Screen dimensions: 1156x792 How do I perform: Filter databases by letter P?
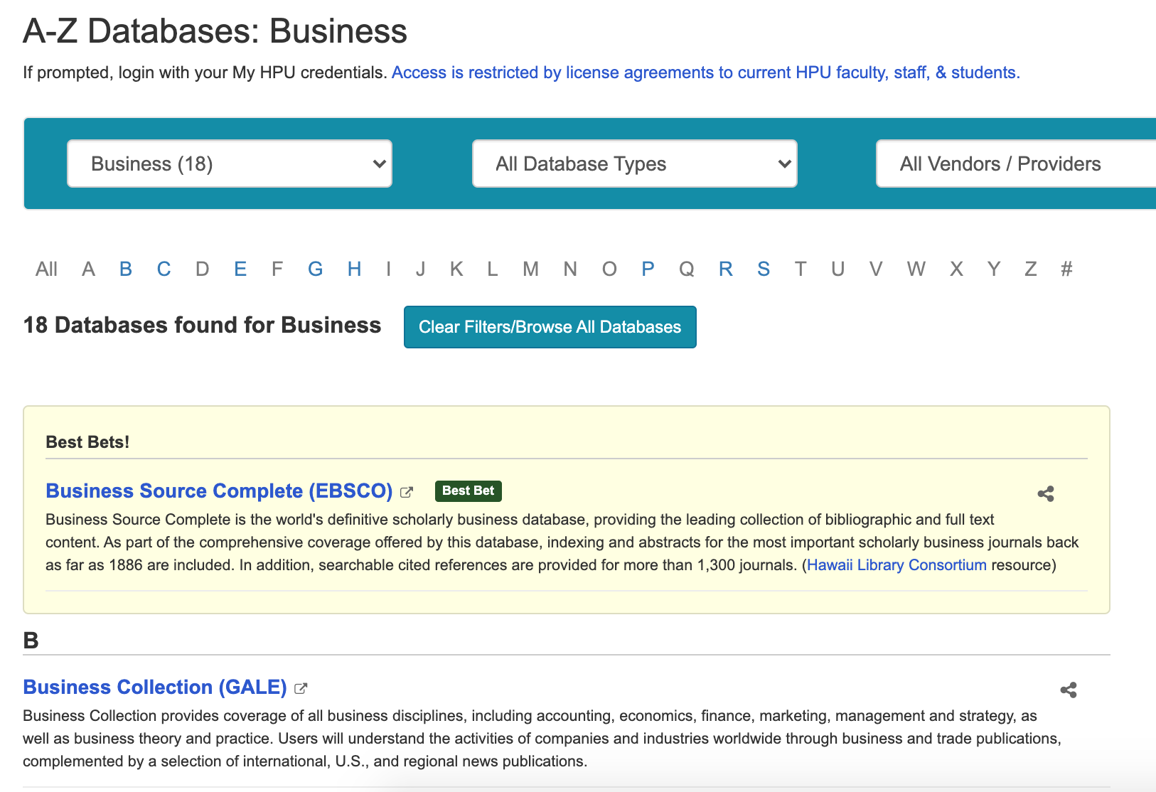(x=648, y=269)
